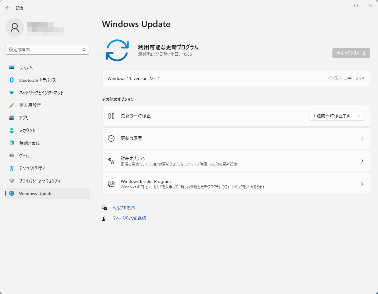Expand Windows Insider Program chevron
The width and height of the screenshot is (378, 294).
[x=362, y=184]
